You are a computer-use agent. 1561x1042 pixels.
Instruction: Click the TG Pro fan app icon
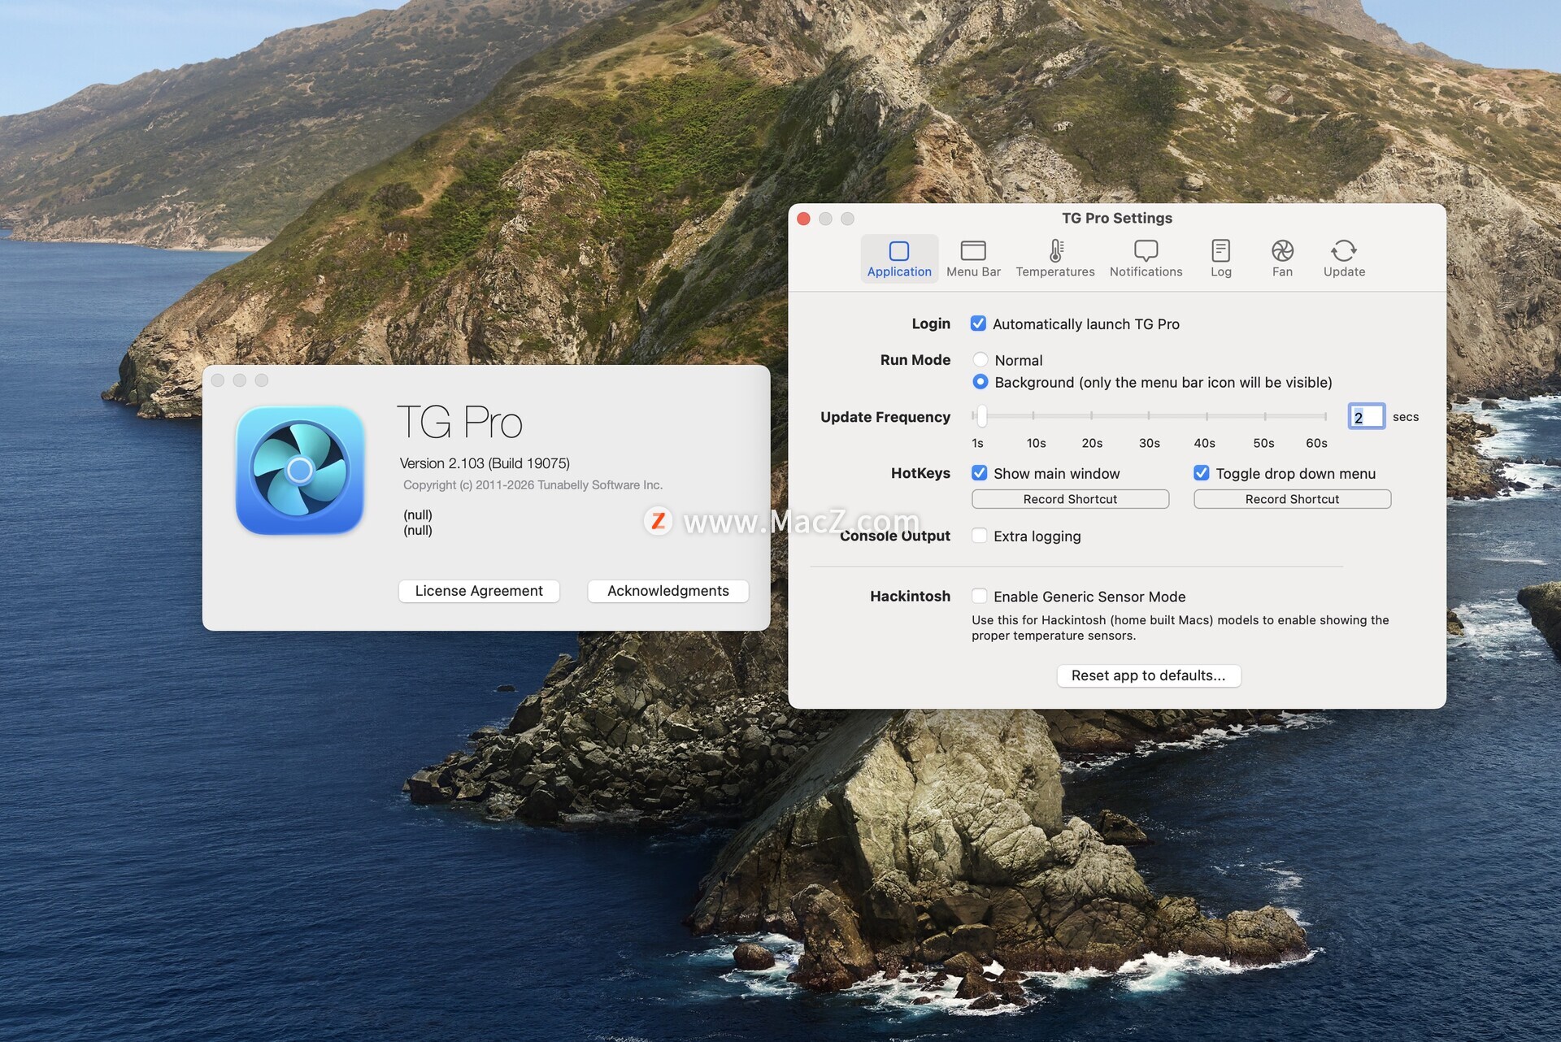coord(300,470)
